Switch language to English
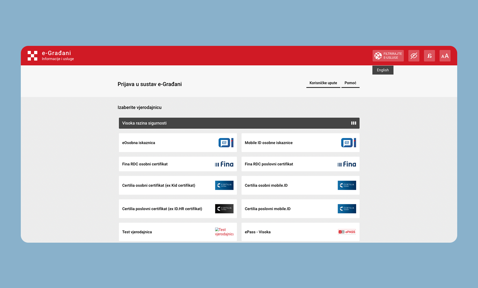Image resolution: width=478 pixels, height=288 pixels. coord(383,70)
